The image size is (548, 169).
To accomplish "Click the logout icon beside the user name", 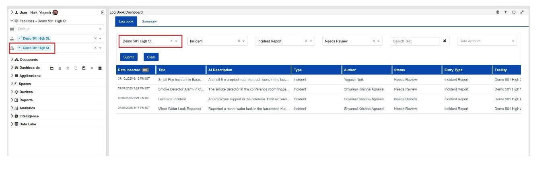I will click(x=103, y=12).
